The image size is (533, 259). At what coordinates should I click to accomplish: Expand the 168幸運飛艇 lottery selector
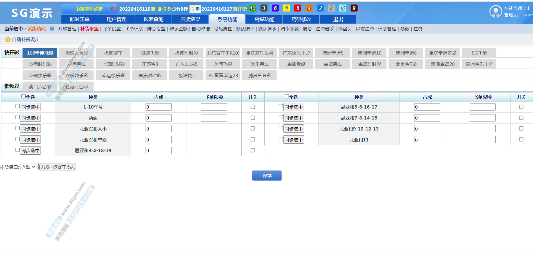(x=90, y=9)
